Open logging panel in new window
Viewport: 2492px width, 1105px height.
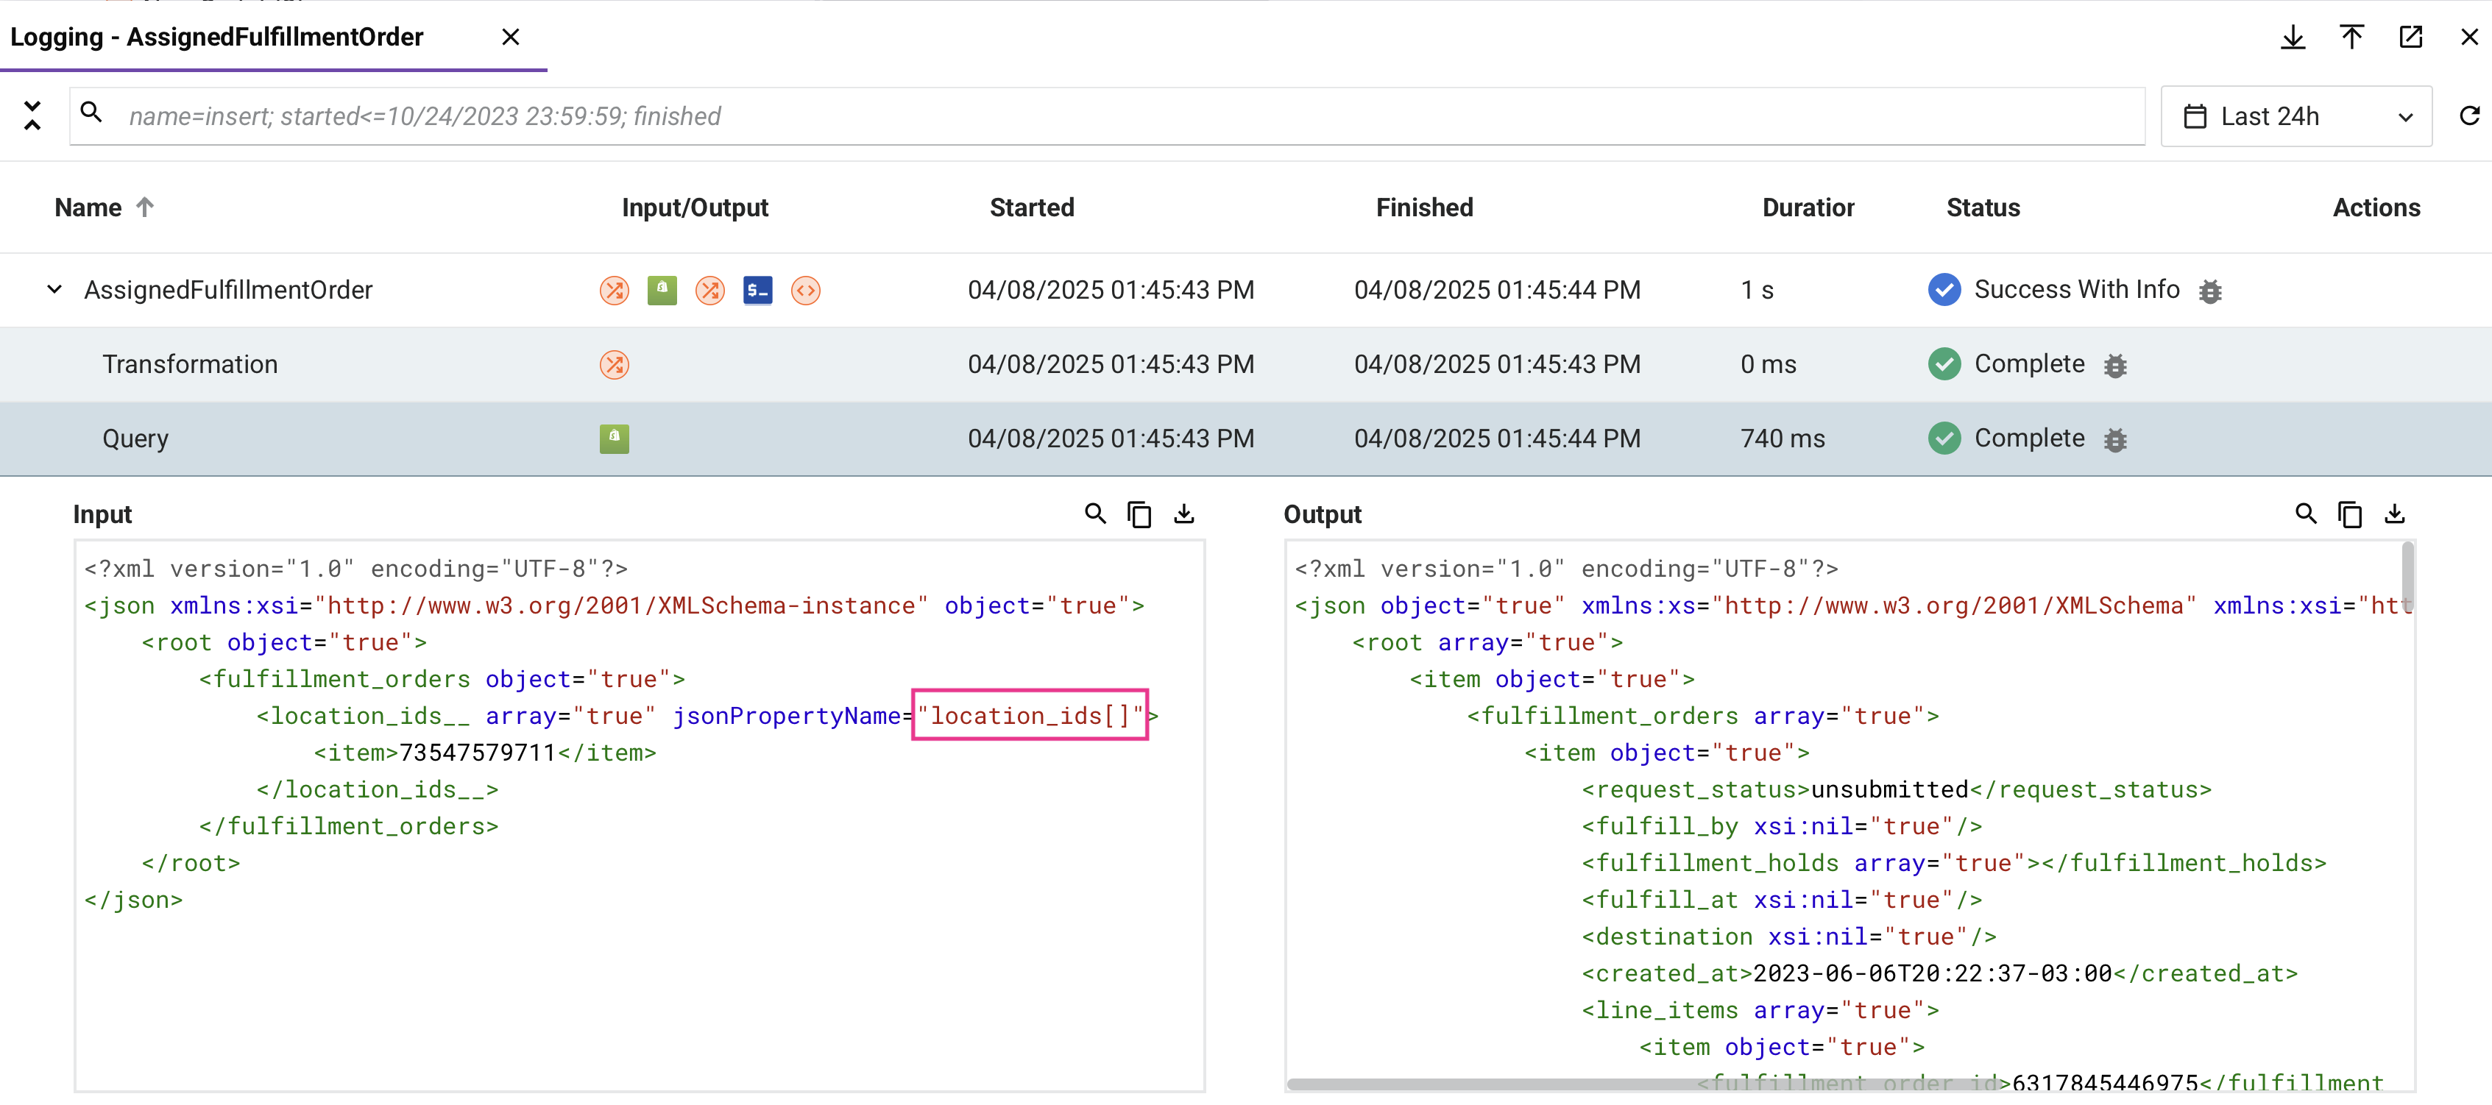2410,37
